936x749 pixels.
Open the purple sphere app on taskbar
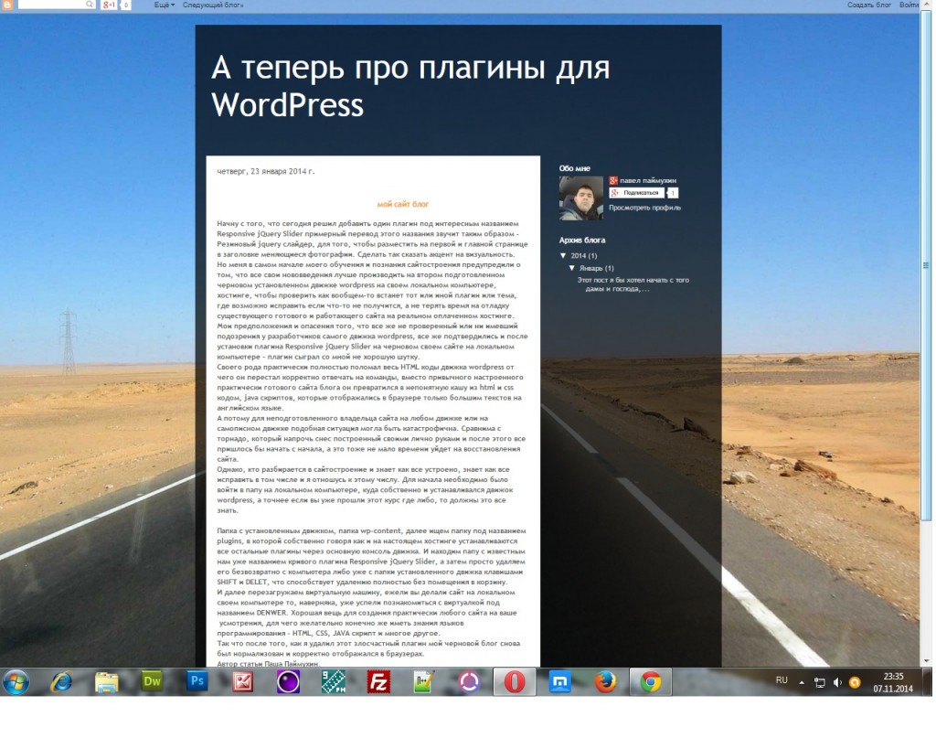(288, 682)
